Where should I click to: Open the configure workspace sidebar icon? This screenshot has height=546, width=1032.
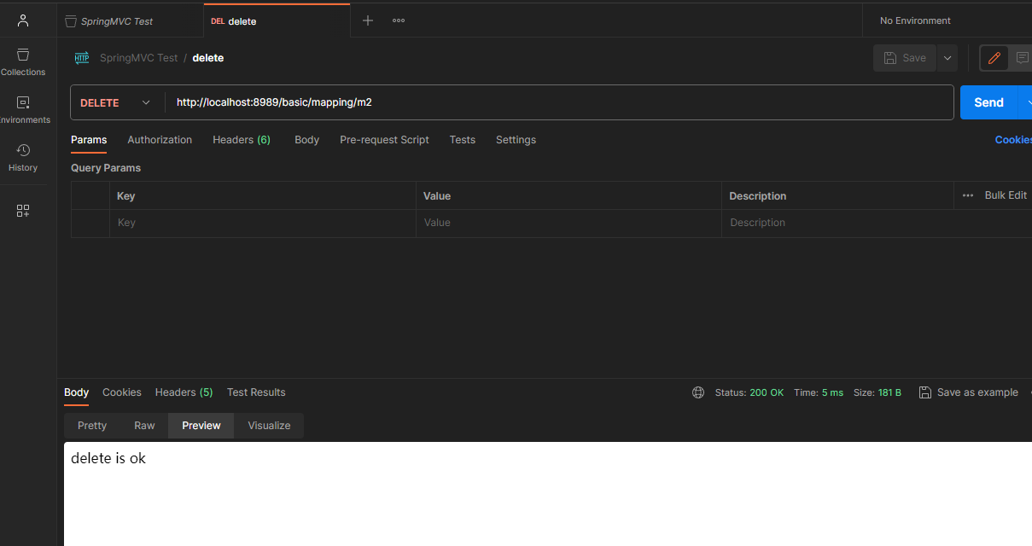(x=23, y=211)
